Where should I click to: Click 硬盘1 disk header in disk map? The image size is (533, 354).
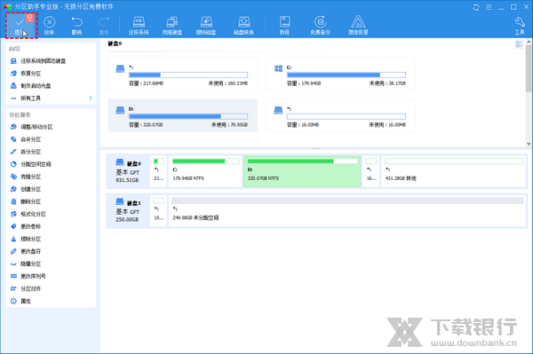(x=128, y=210)
